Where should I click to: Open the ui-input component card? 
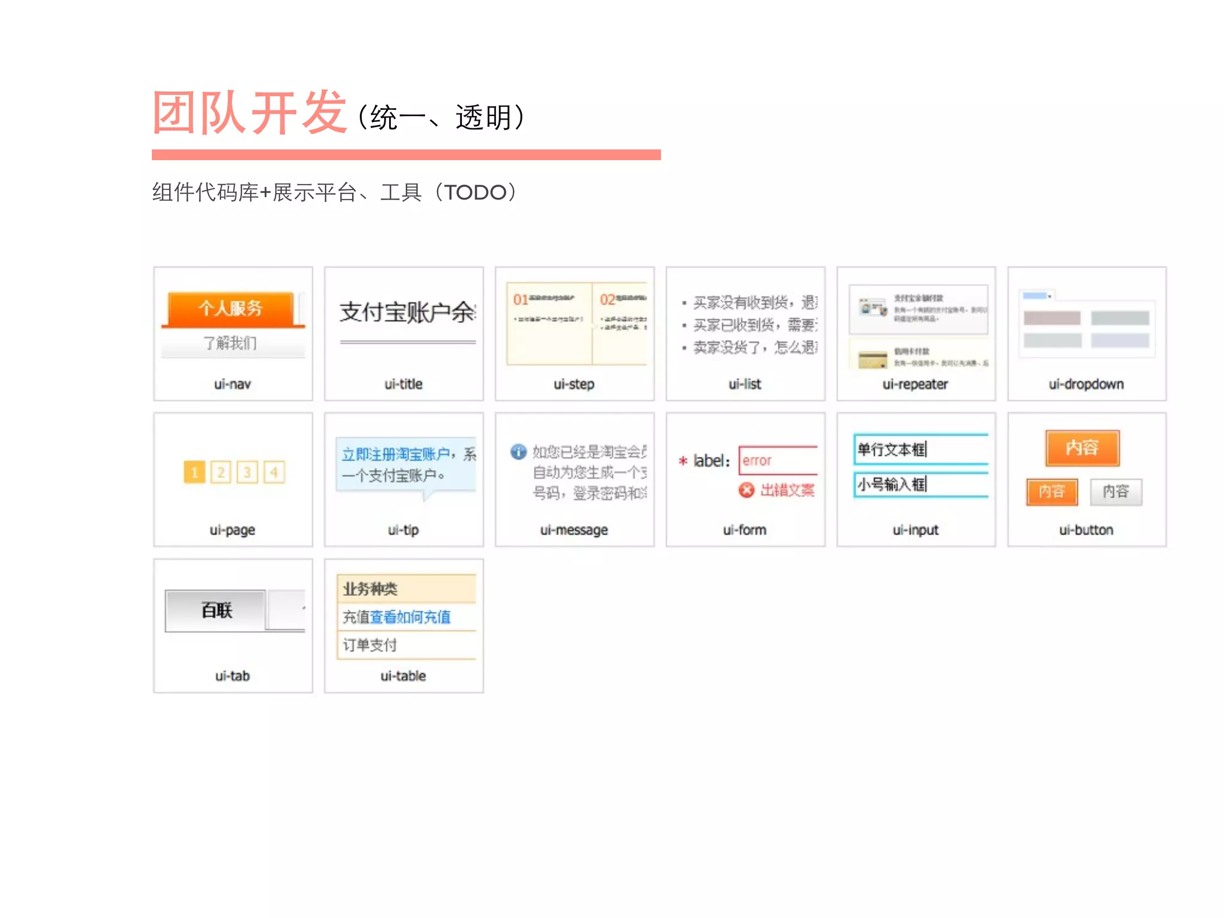(x=916, y=479)
